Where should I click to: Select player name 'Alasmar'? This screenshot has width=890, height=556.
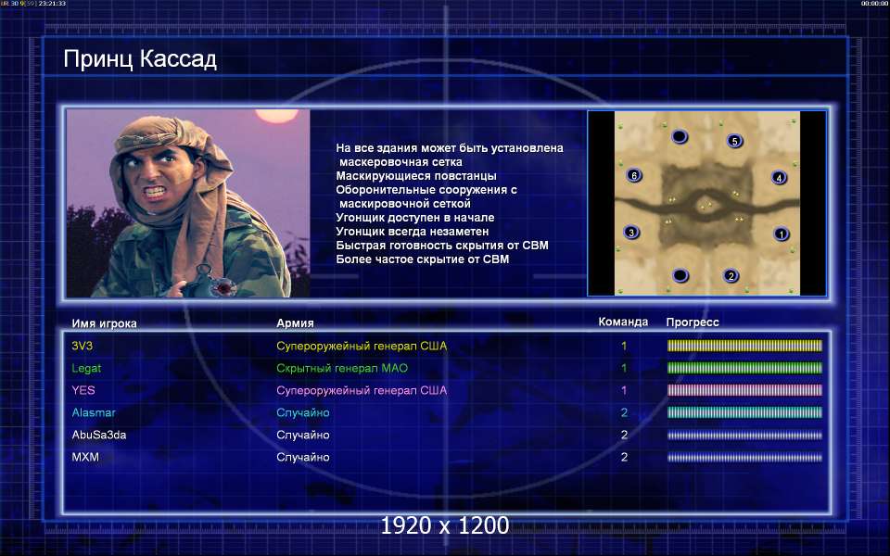(94, 412)
